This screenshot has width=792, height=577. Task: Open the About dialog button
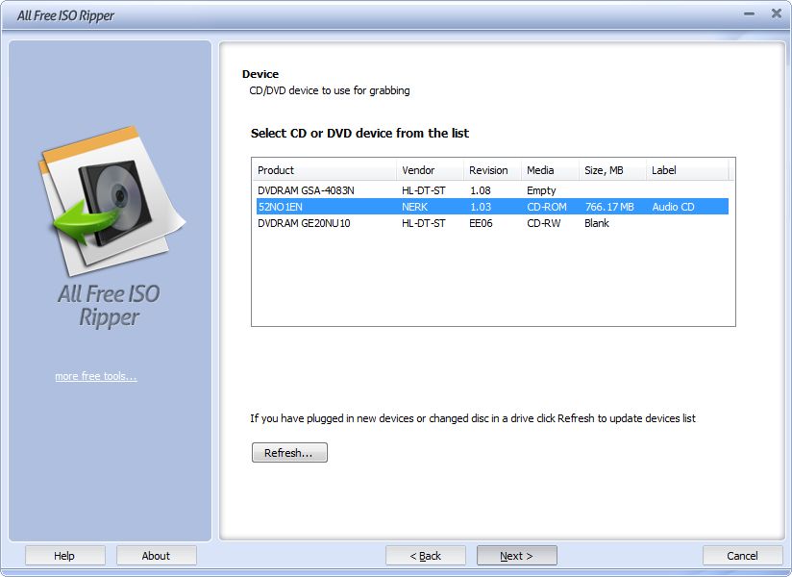click(156, 556)
